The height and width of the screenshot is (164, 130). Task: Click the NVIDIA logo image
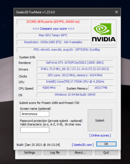tap(104, 32)
